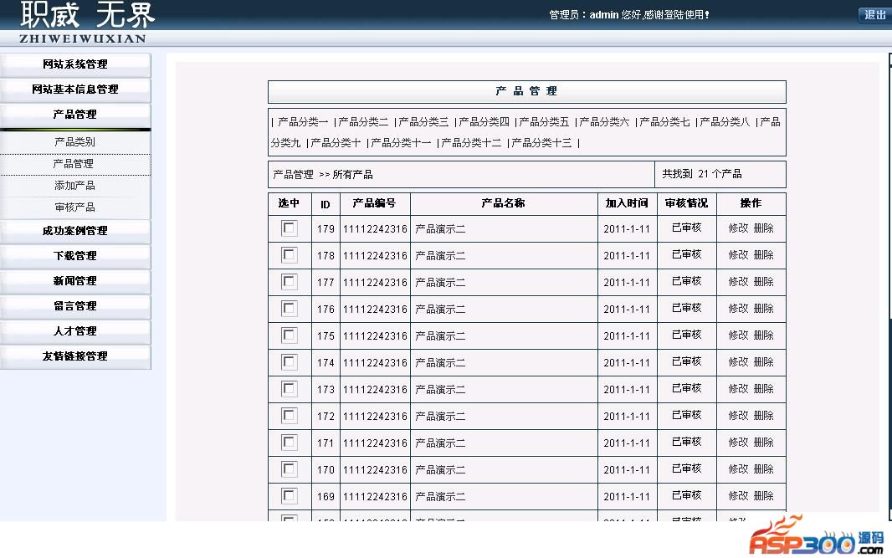Viewport: 892px width, 558px height.
Task: Open 审核产品 submenu item
Action: (74, 207)
